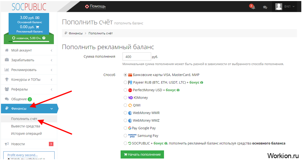
Task: Open the Ent1 user dropdown
Action: pos(289,6)
